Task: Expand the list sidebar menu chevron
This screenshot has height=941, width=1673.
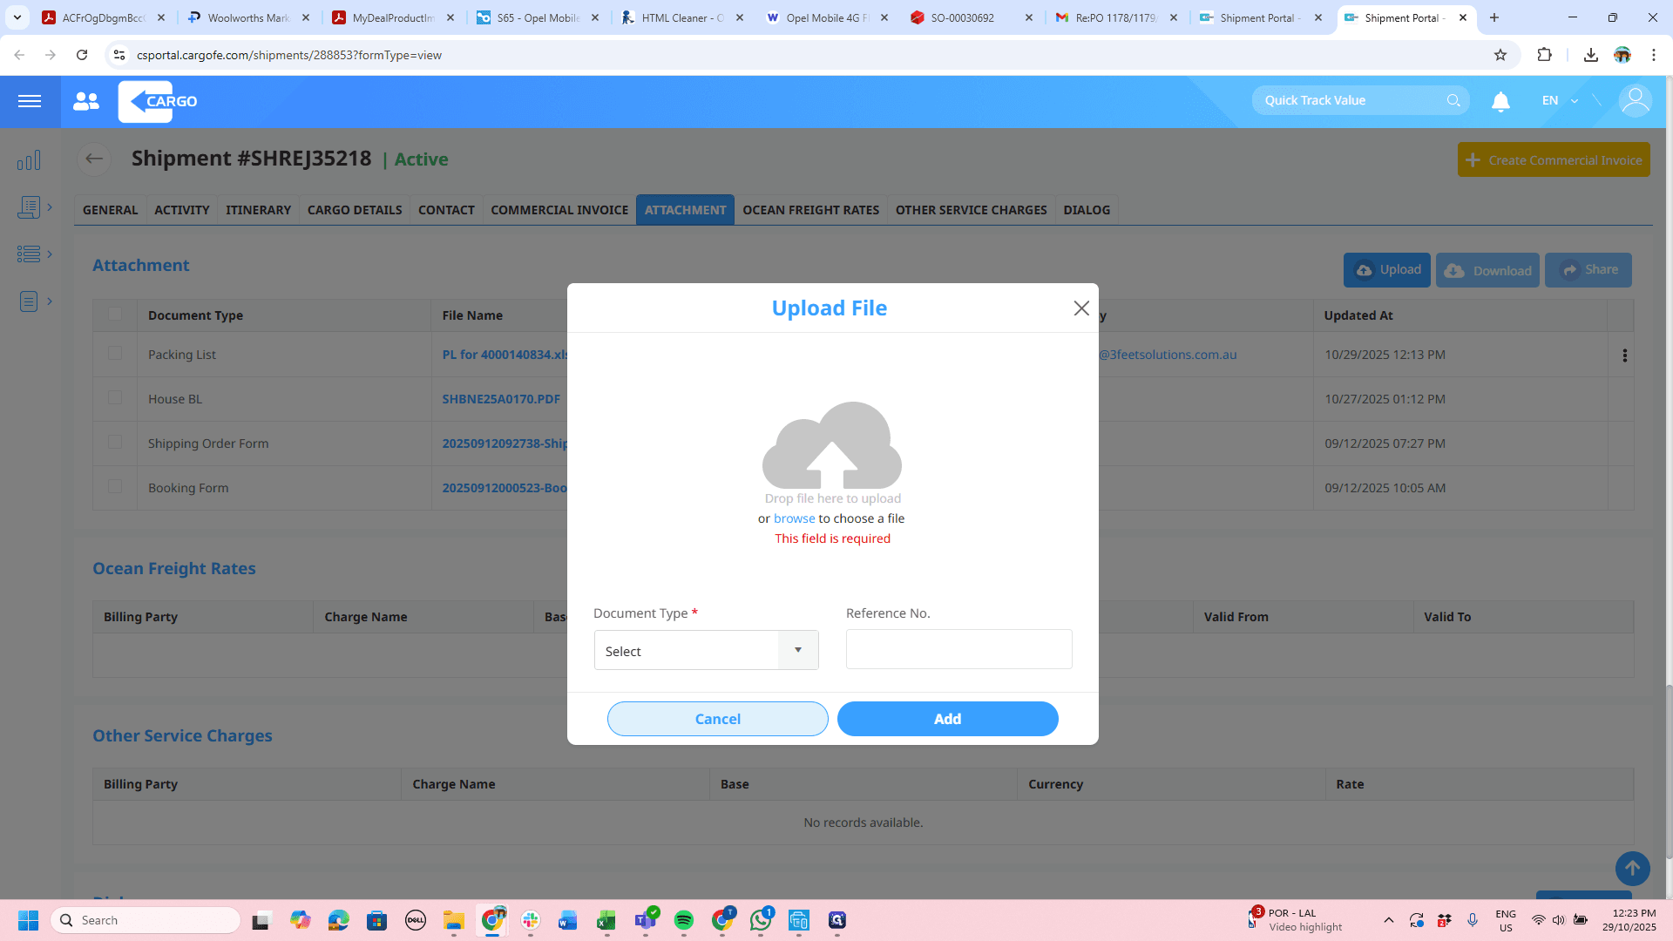Action: pyautogui.click(x=50, y=254)
